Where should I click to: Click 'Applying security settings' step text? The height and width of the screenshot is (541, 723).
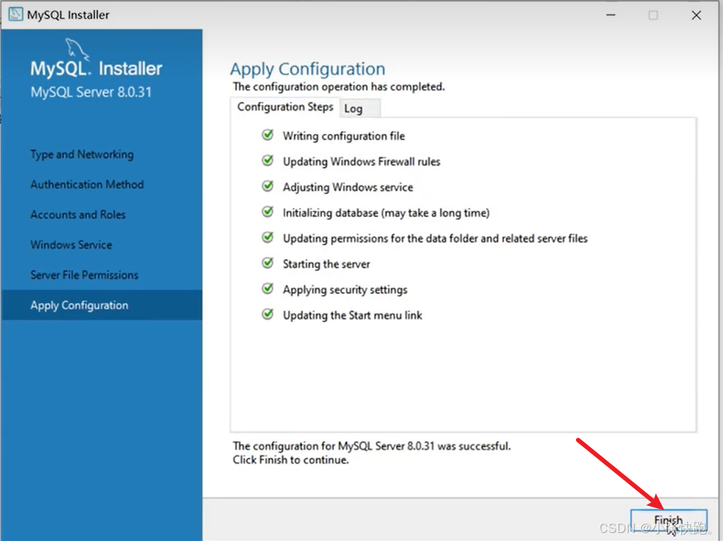[345, 290]
